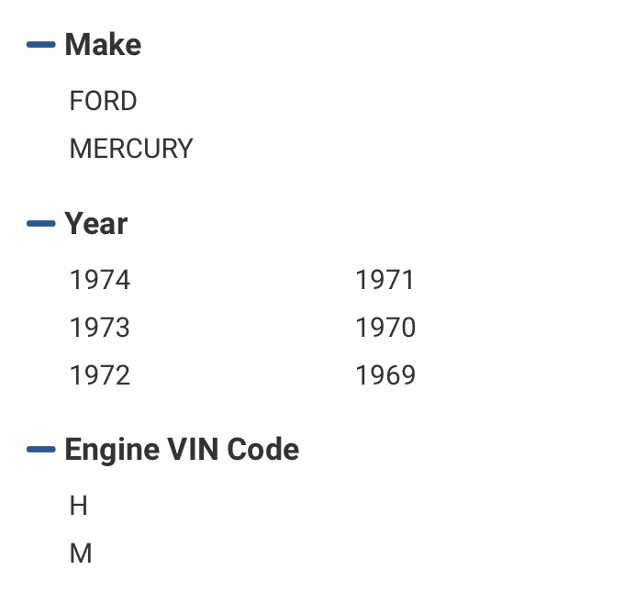Select FORD under Make
Image resolution: width=624 pixels, height=603 pixels.
pos(103,101)
